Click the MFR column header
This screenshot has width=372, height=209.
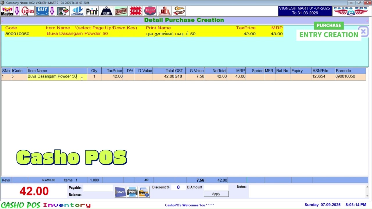pyautogui.click(x=270, y=71)
